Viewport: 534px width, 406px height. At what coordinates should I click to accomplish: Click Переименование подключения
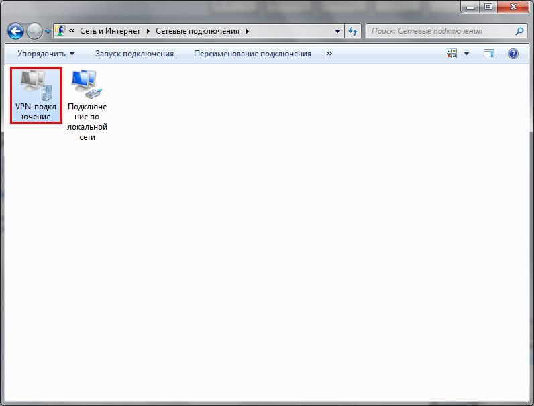(252, 54)
